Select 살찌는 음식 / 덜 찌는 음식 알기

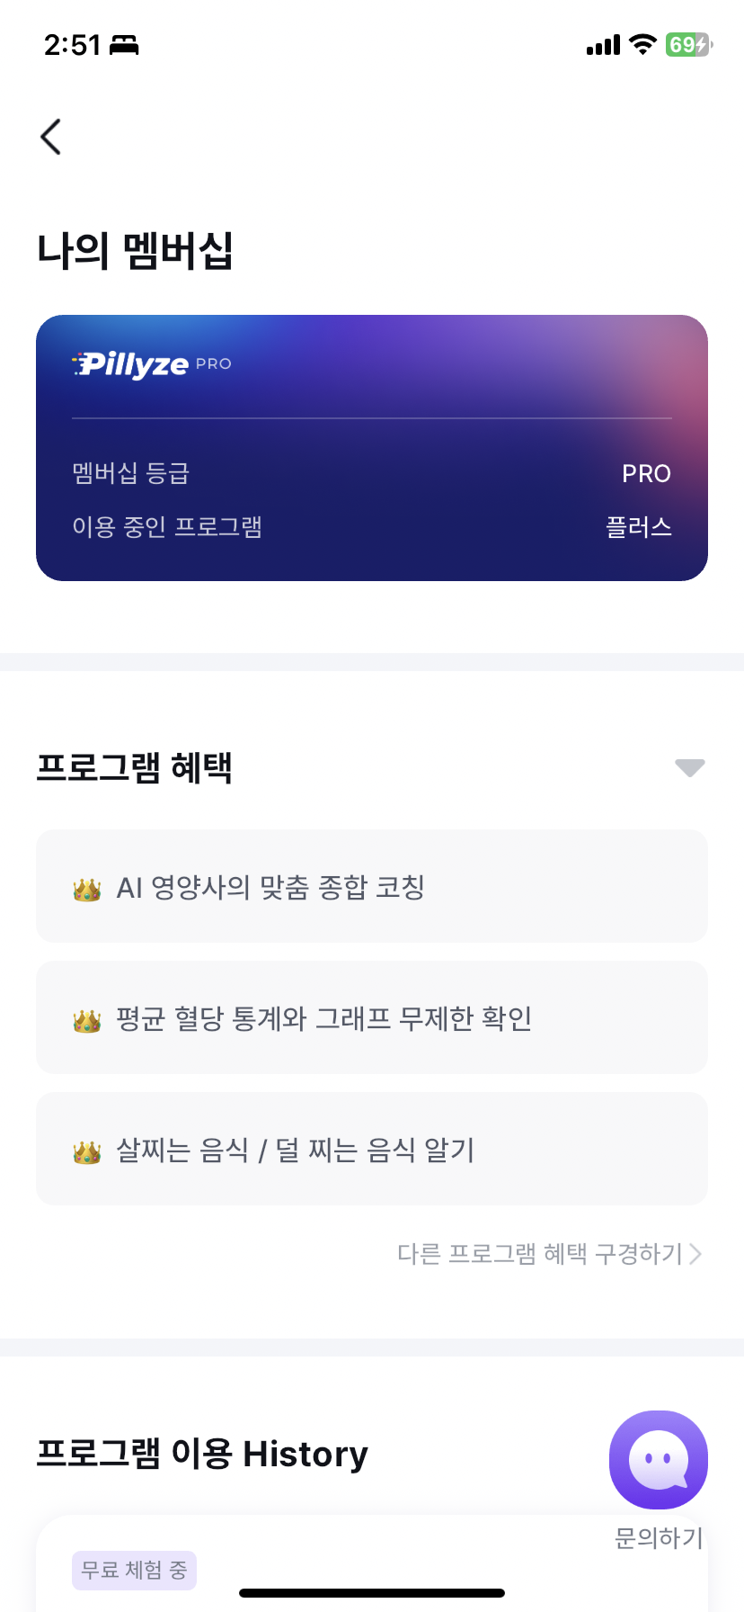[x=296, y=1150]
